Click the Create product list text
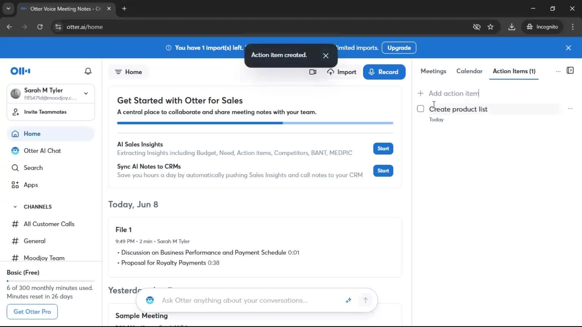582x327 pixels. (x=458, y=109)
